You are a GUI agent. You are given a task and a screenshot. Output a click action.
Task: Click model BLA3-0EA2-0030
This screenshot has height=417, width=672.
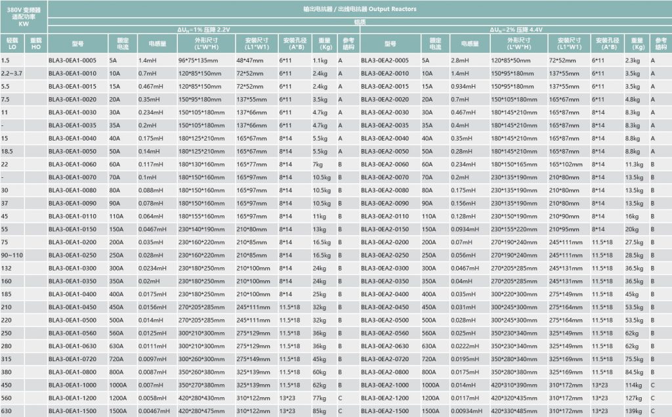[385, 112]
